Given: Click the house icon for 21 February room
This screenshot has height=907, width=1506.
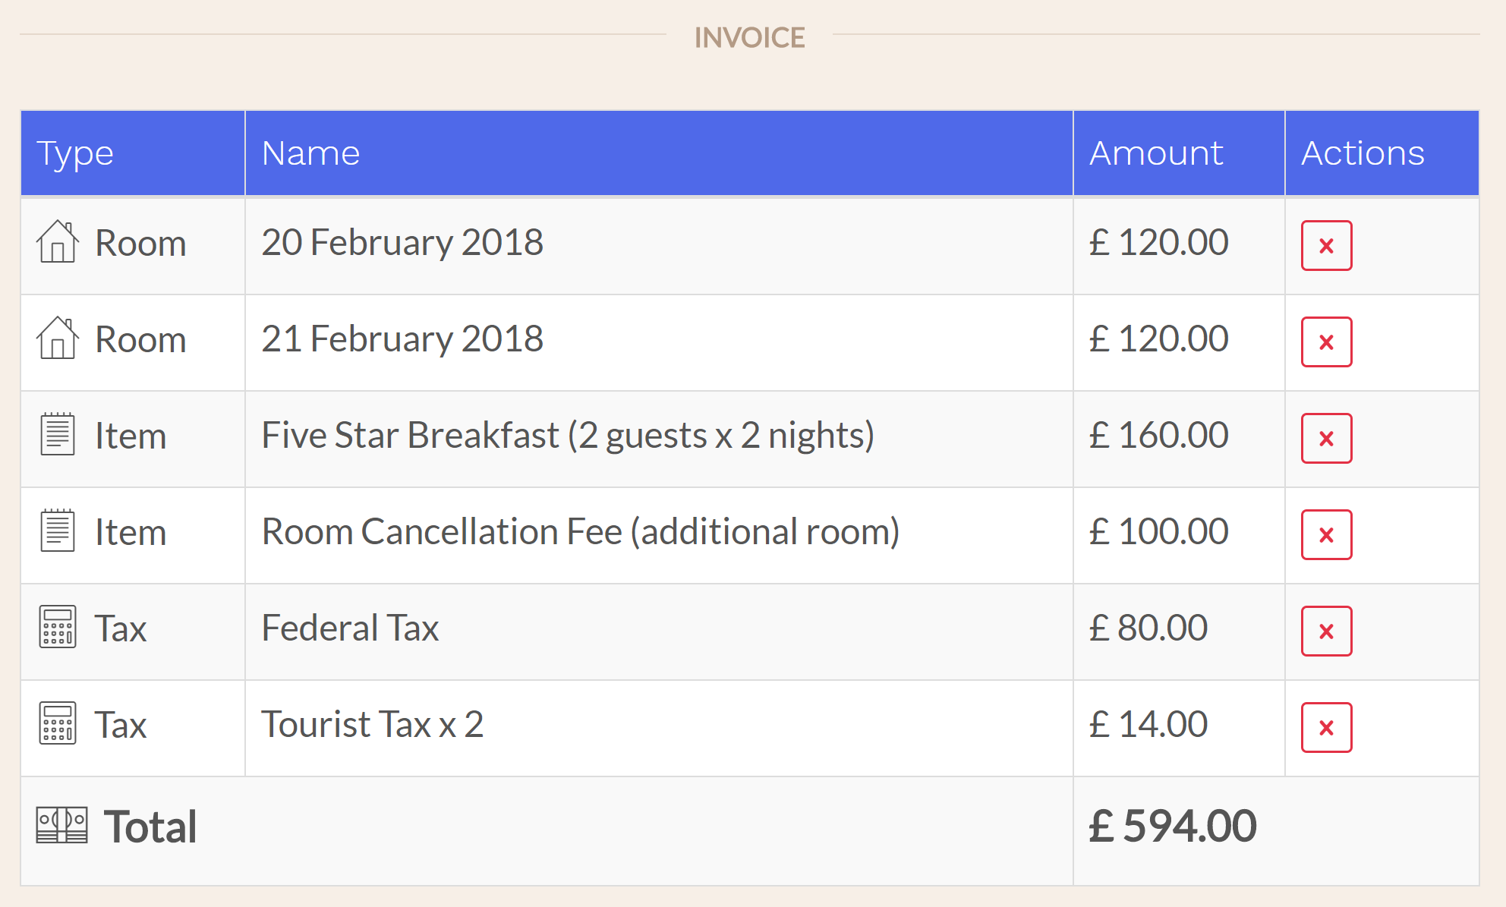Looking at the screenshot, I should [58, 339].
